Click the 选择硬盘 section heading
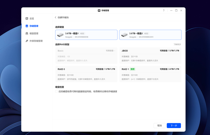This screenshot has height=135, width=210. coord(60,27)
